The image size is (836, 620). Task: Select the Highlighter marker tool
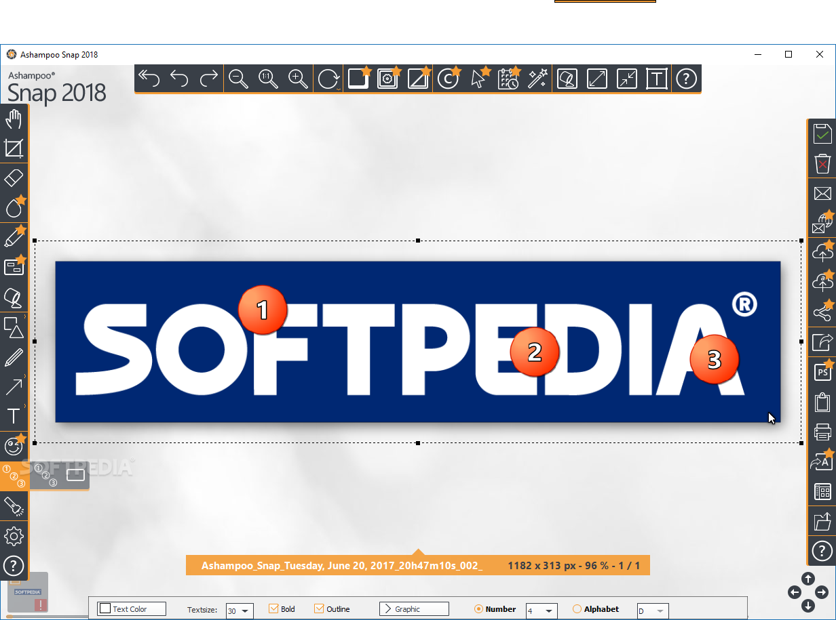pos(14,238)
